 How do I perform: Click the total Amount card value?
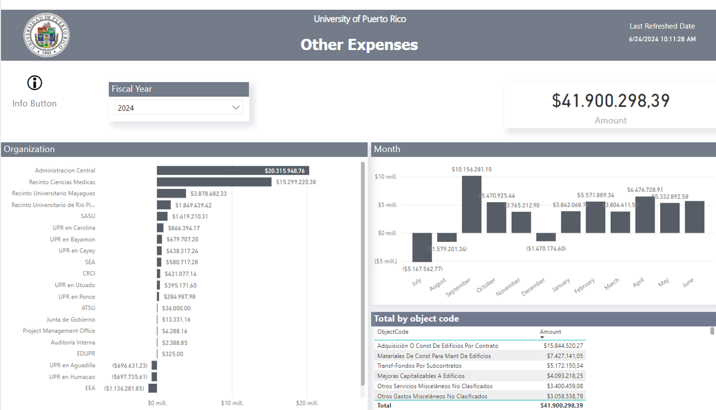coord(610,101)
